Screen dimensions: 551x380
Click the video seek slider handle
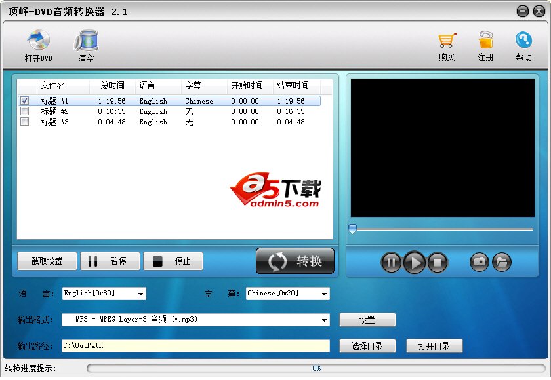(352, 229)
